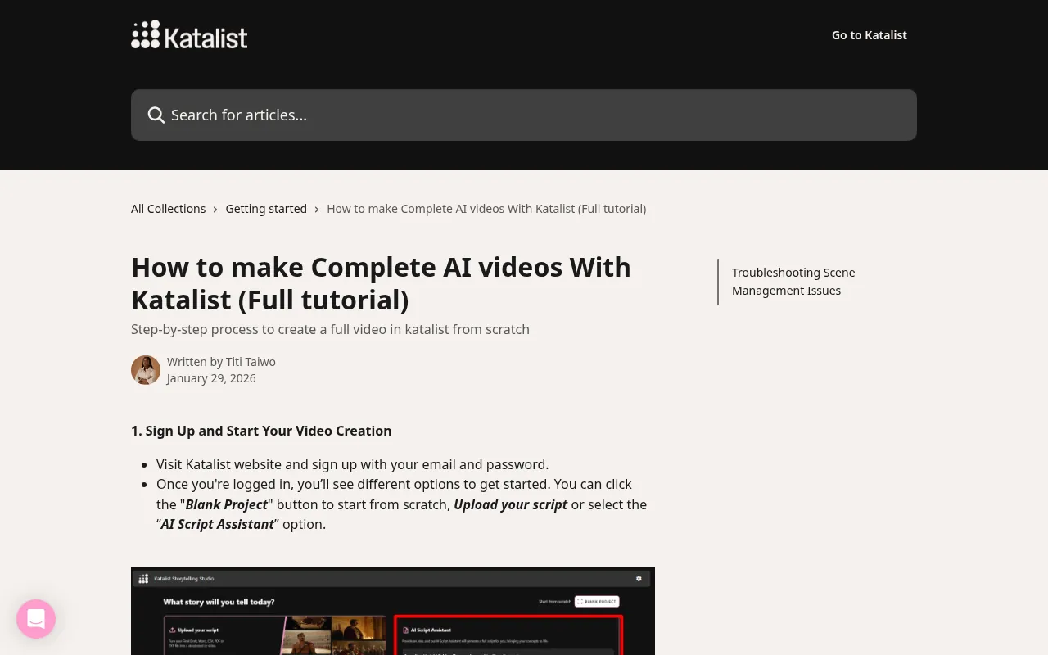Click the bold AI Script Assistant text
Viewport: 1048px width, 655px height.
pos(218,524)
